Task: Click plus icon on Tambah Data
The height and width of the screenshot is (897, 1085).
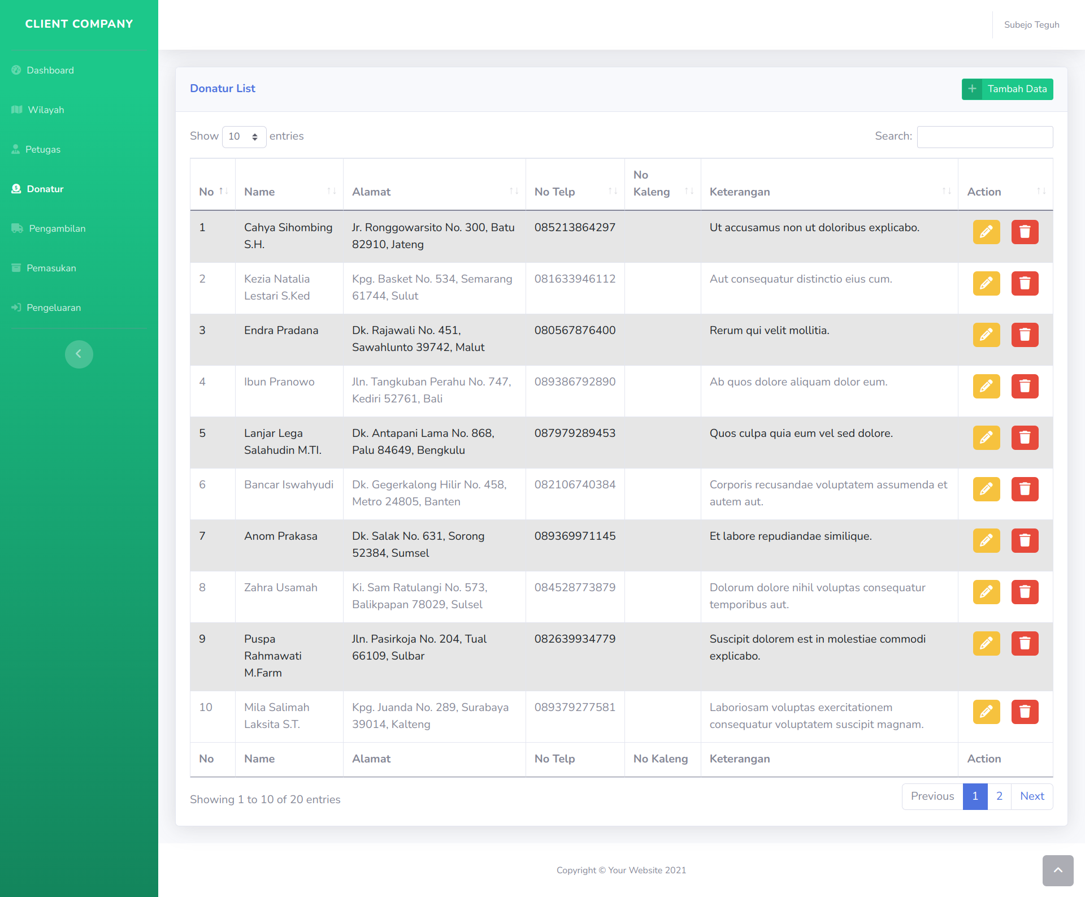Action: [972, 89]
